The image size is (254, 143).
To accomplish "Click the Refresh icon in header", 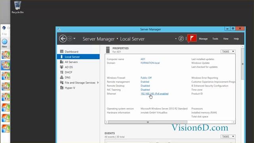I will 181,39.
